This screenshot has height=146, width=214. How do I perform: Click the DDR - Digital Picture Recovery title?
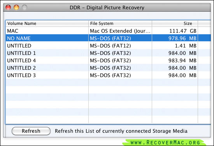107,7
